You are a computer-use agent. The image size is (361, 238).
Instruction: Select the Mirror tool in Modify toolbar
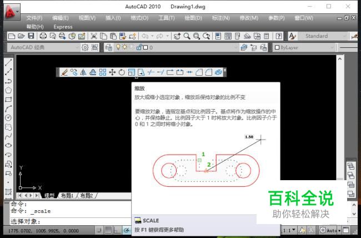tap(83, 72)
